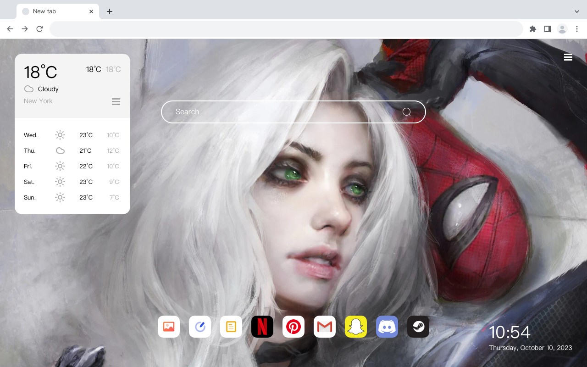
Task: Focus the browser address bar
Action: tap(286, 29)
